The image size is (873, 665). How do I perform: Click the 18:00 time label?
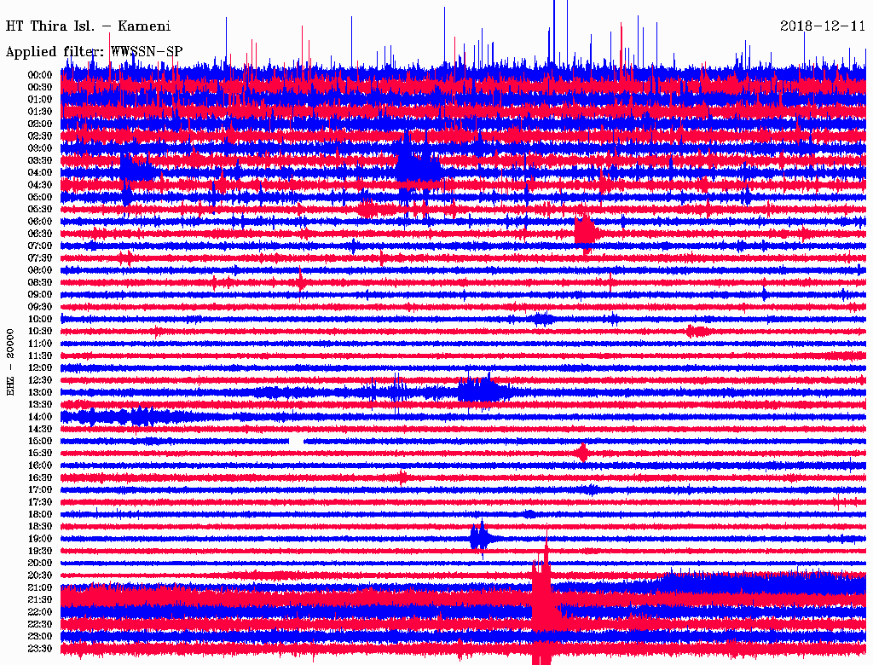(x=40, y=514)
